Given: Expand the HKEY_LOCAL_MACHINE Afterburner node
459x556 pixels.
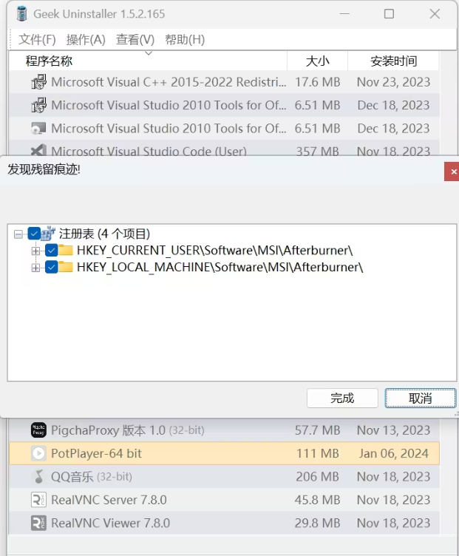Looking at the screenshot, I should click(x=35, y=267).
